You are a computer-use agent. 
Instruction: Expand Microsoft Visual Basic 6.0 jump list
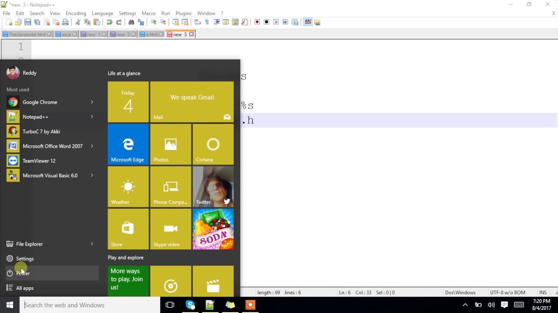tap(92, 175)
